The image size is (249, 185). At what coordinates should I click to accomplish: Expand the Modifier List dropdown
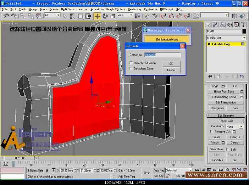[244, 38]
